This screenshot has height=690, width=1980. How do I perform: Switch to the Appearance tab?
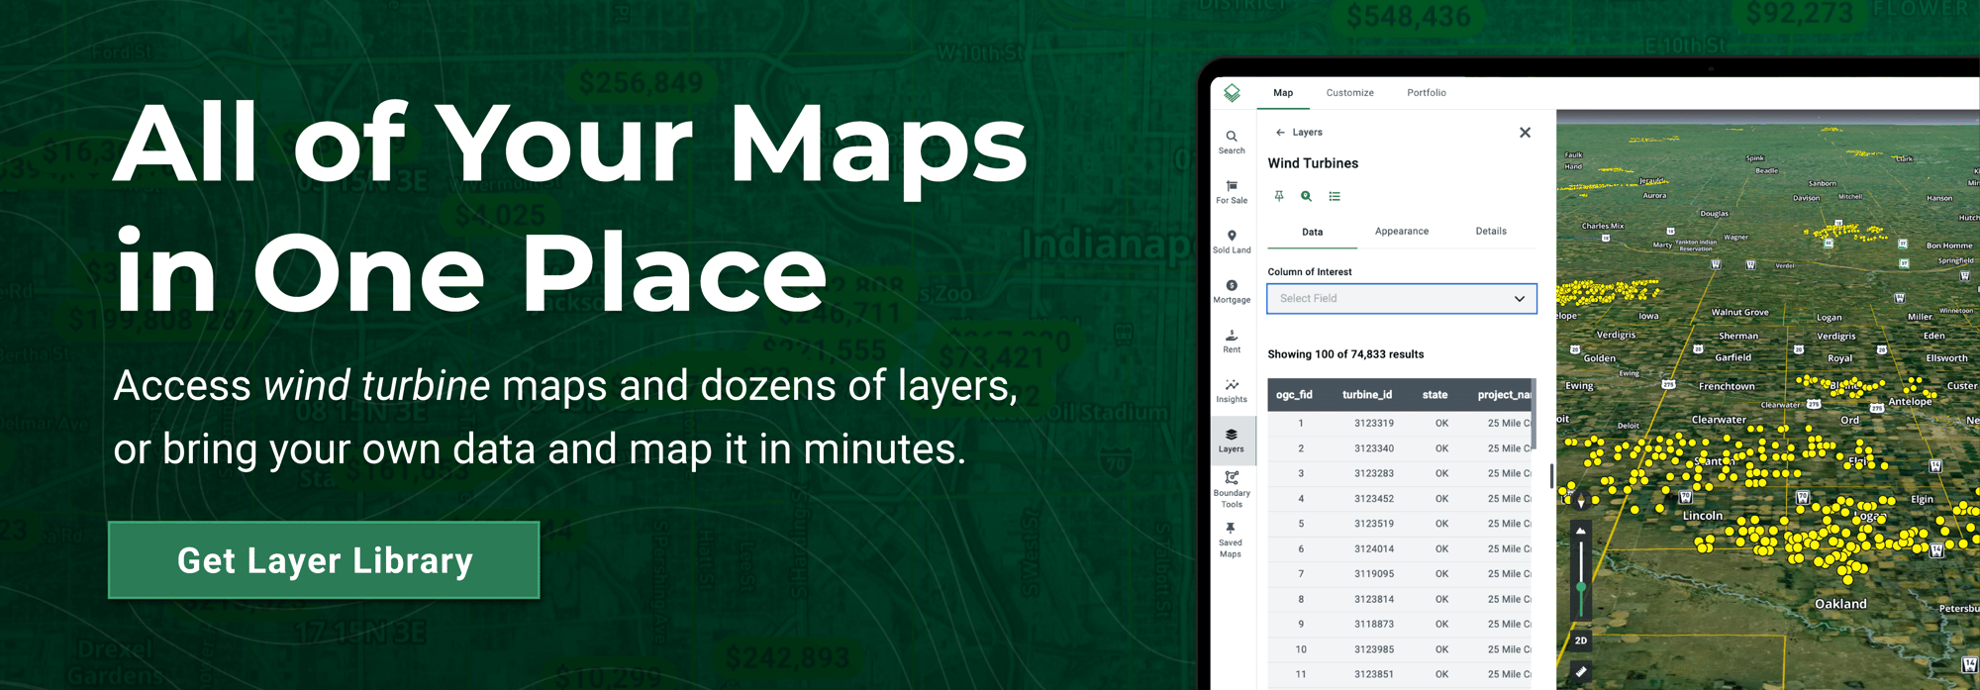coord(1402,232)
